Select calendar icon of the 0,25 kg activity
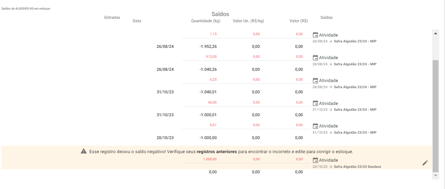 tap(315, 81)
